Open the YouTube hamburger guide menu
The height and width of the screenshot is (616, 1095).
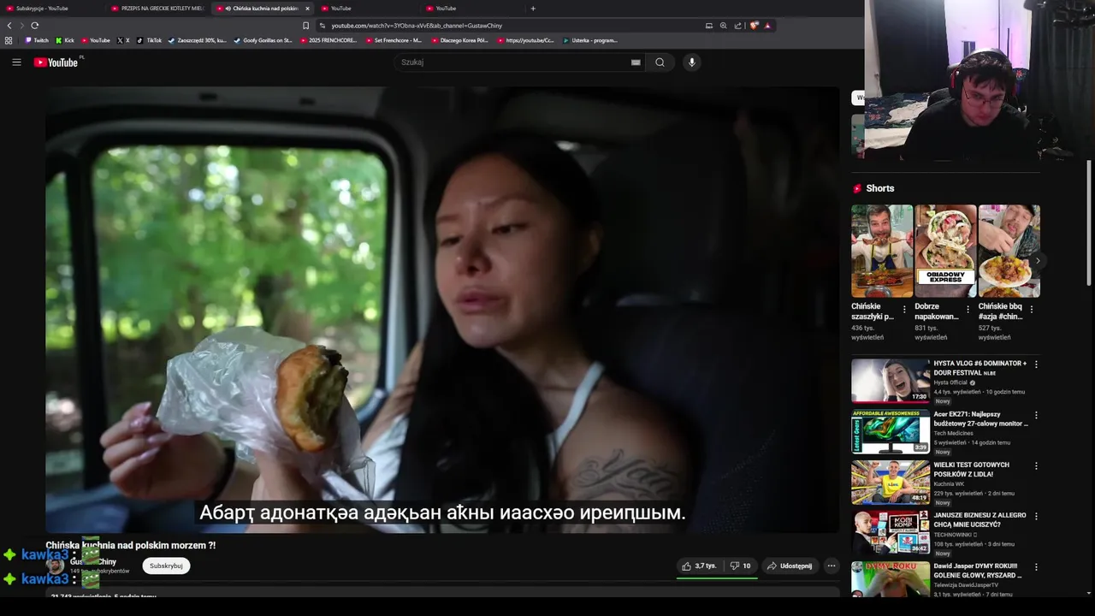[16, 62]
